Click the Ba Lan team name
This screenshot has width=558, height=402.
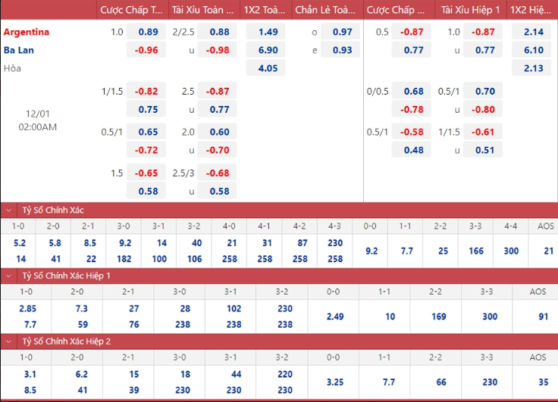pyautogui.click(x=18, y=50)
